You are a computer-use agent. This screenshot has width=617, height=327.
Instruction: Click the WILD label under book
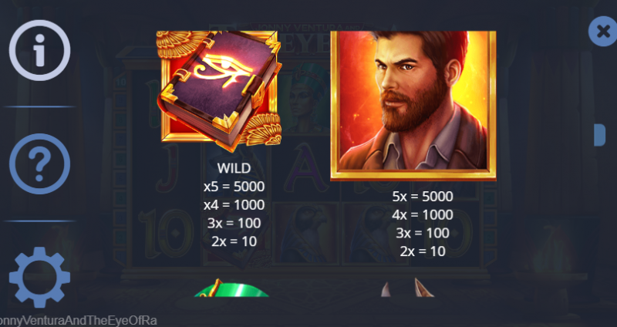click(234, 168)
